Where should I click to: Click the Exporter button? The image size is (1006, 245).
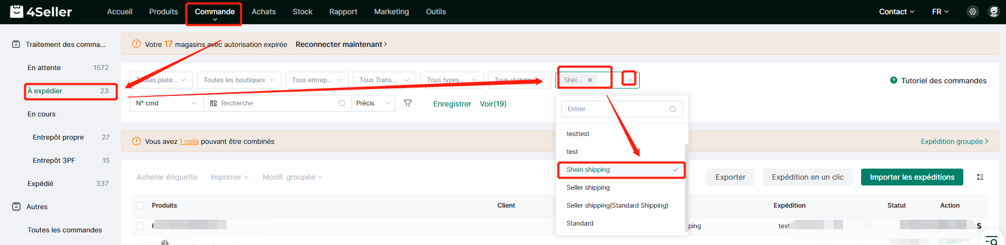730,177
